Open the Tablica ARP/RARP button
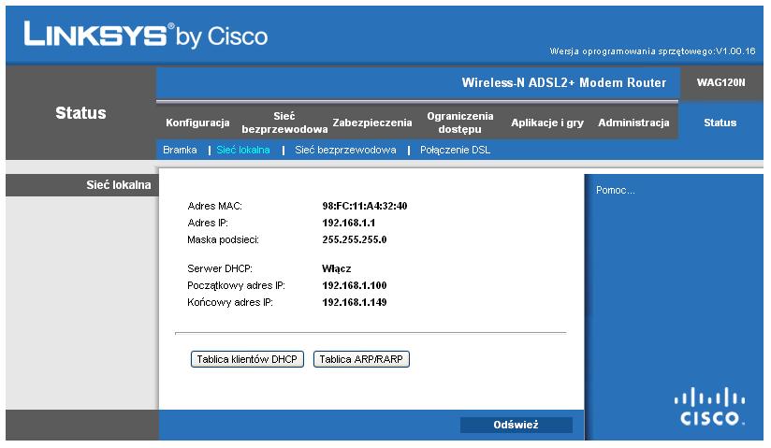 pyautogui.click(x=361, y=359)
